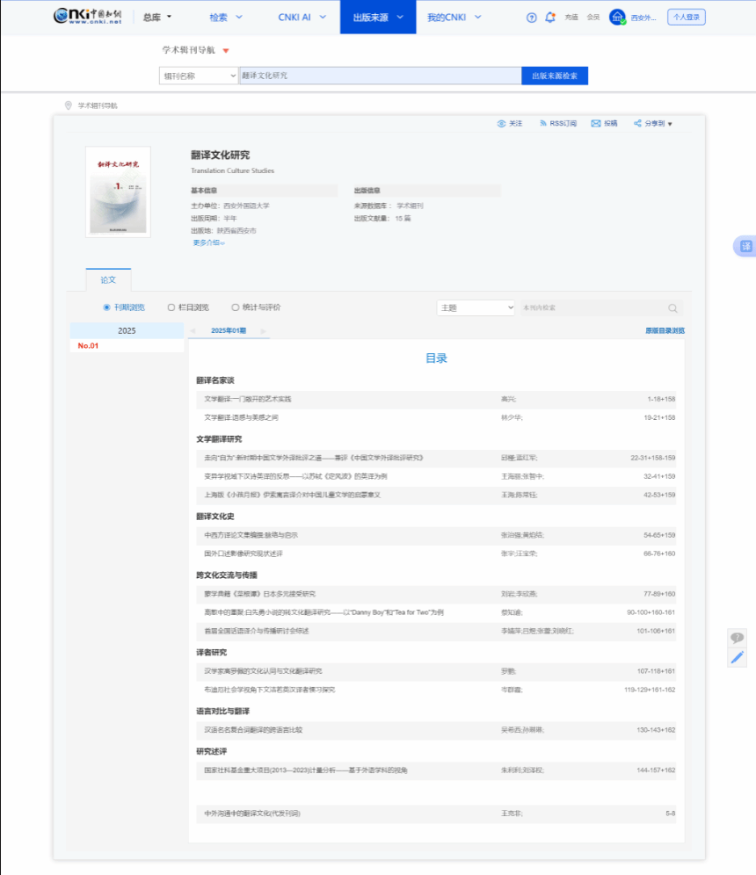Go to previous issue arrow
Viewport: 756px width, 875px height.
pyautogui.click(x=193, y=331)
